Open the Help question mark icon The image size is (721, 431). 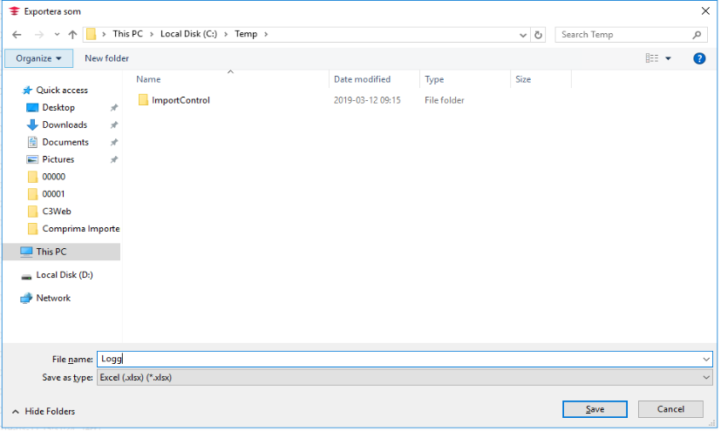698,58
